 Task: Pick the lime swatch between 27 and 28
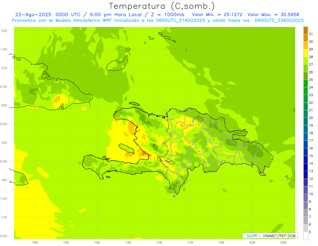tap(306, 61)
